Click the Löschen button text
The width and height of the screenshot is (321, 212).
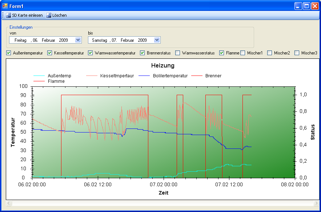tap(60, 15)
